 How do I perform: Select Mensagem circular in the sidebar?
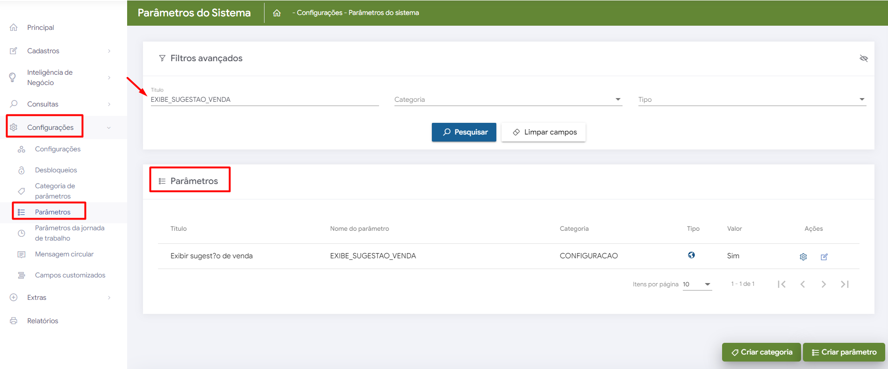tap(64, 254)
